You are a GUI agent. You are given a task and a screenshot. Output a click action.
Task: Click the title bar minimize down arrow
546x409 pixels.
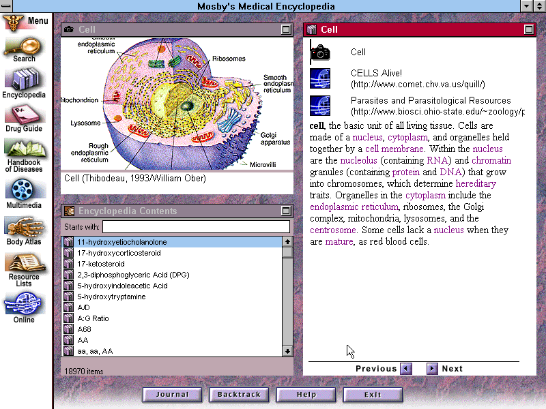click(527, 6)
